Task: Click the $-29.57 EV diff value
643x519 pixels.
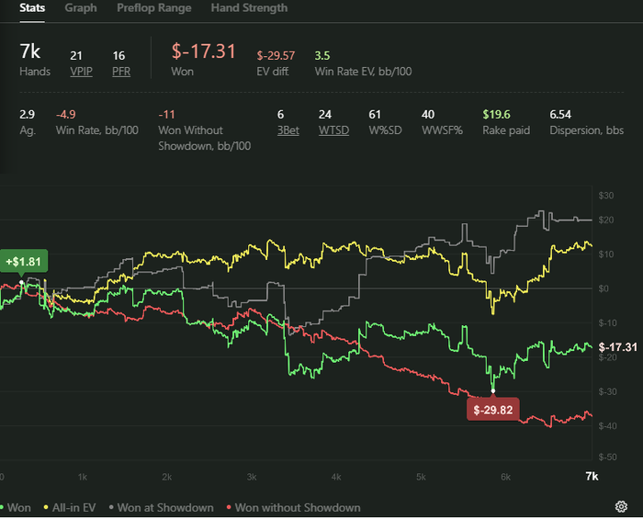Action: [x=276, y=55]
